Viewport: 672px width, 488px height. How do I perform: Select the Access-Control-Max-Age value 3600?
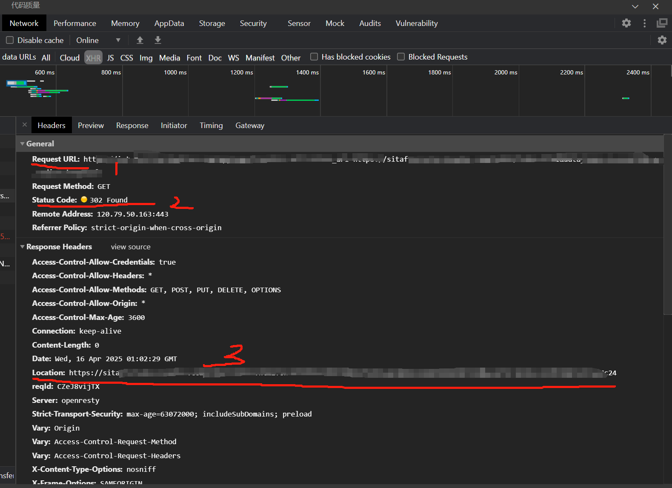(137, 317)
